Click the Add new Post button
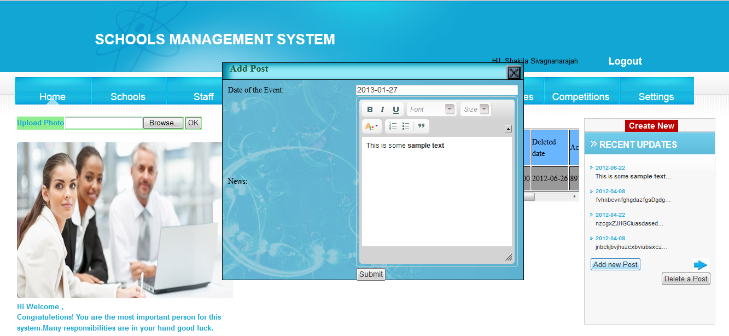The image size is (729, 336). [x=615, y=264]
